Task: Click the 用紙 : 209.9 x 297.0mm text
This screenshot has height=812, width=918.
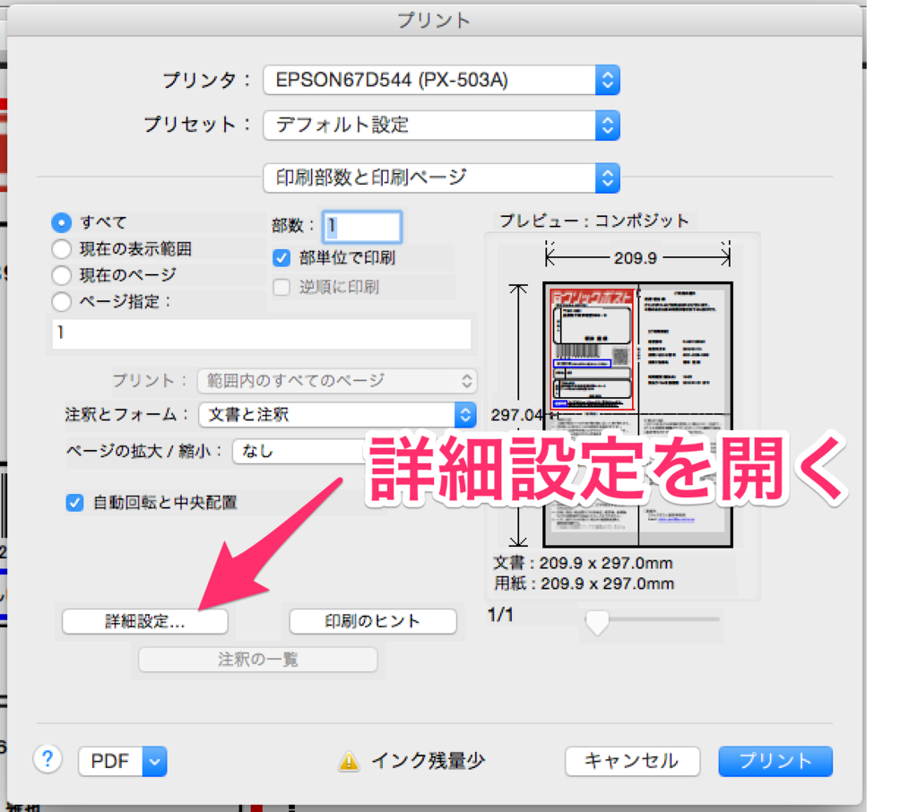Action: pyautogui.click(x=585, y=583)
